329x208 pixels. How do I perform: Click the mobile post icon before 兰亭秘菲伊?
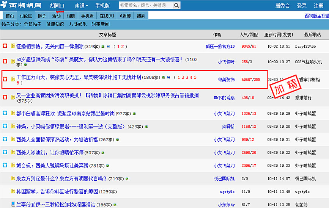13,205
